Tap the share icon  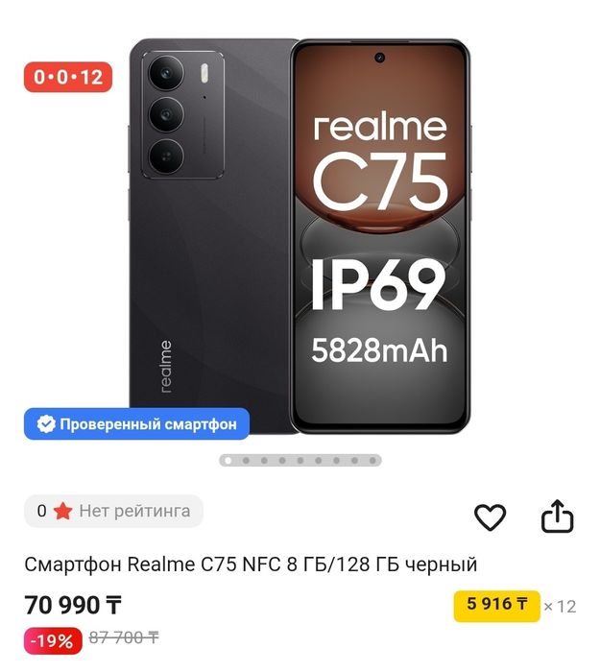(557, 516)
